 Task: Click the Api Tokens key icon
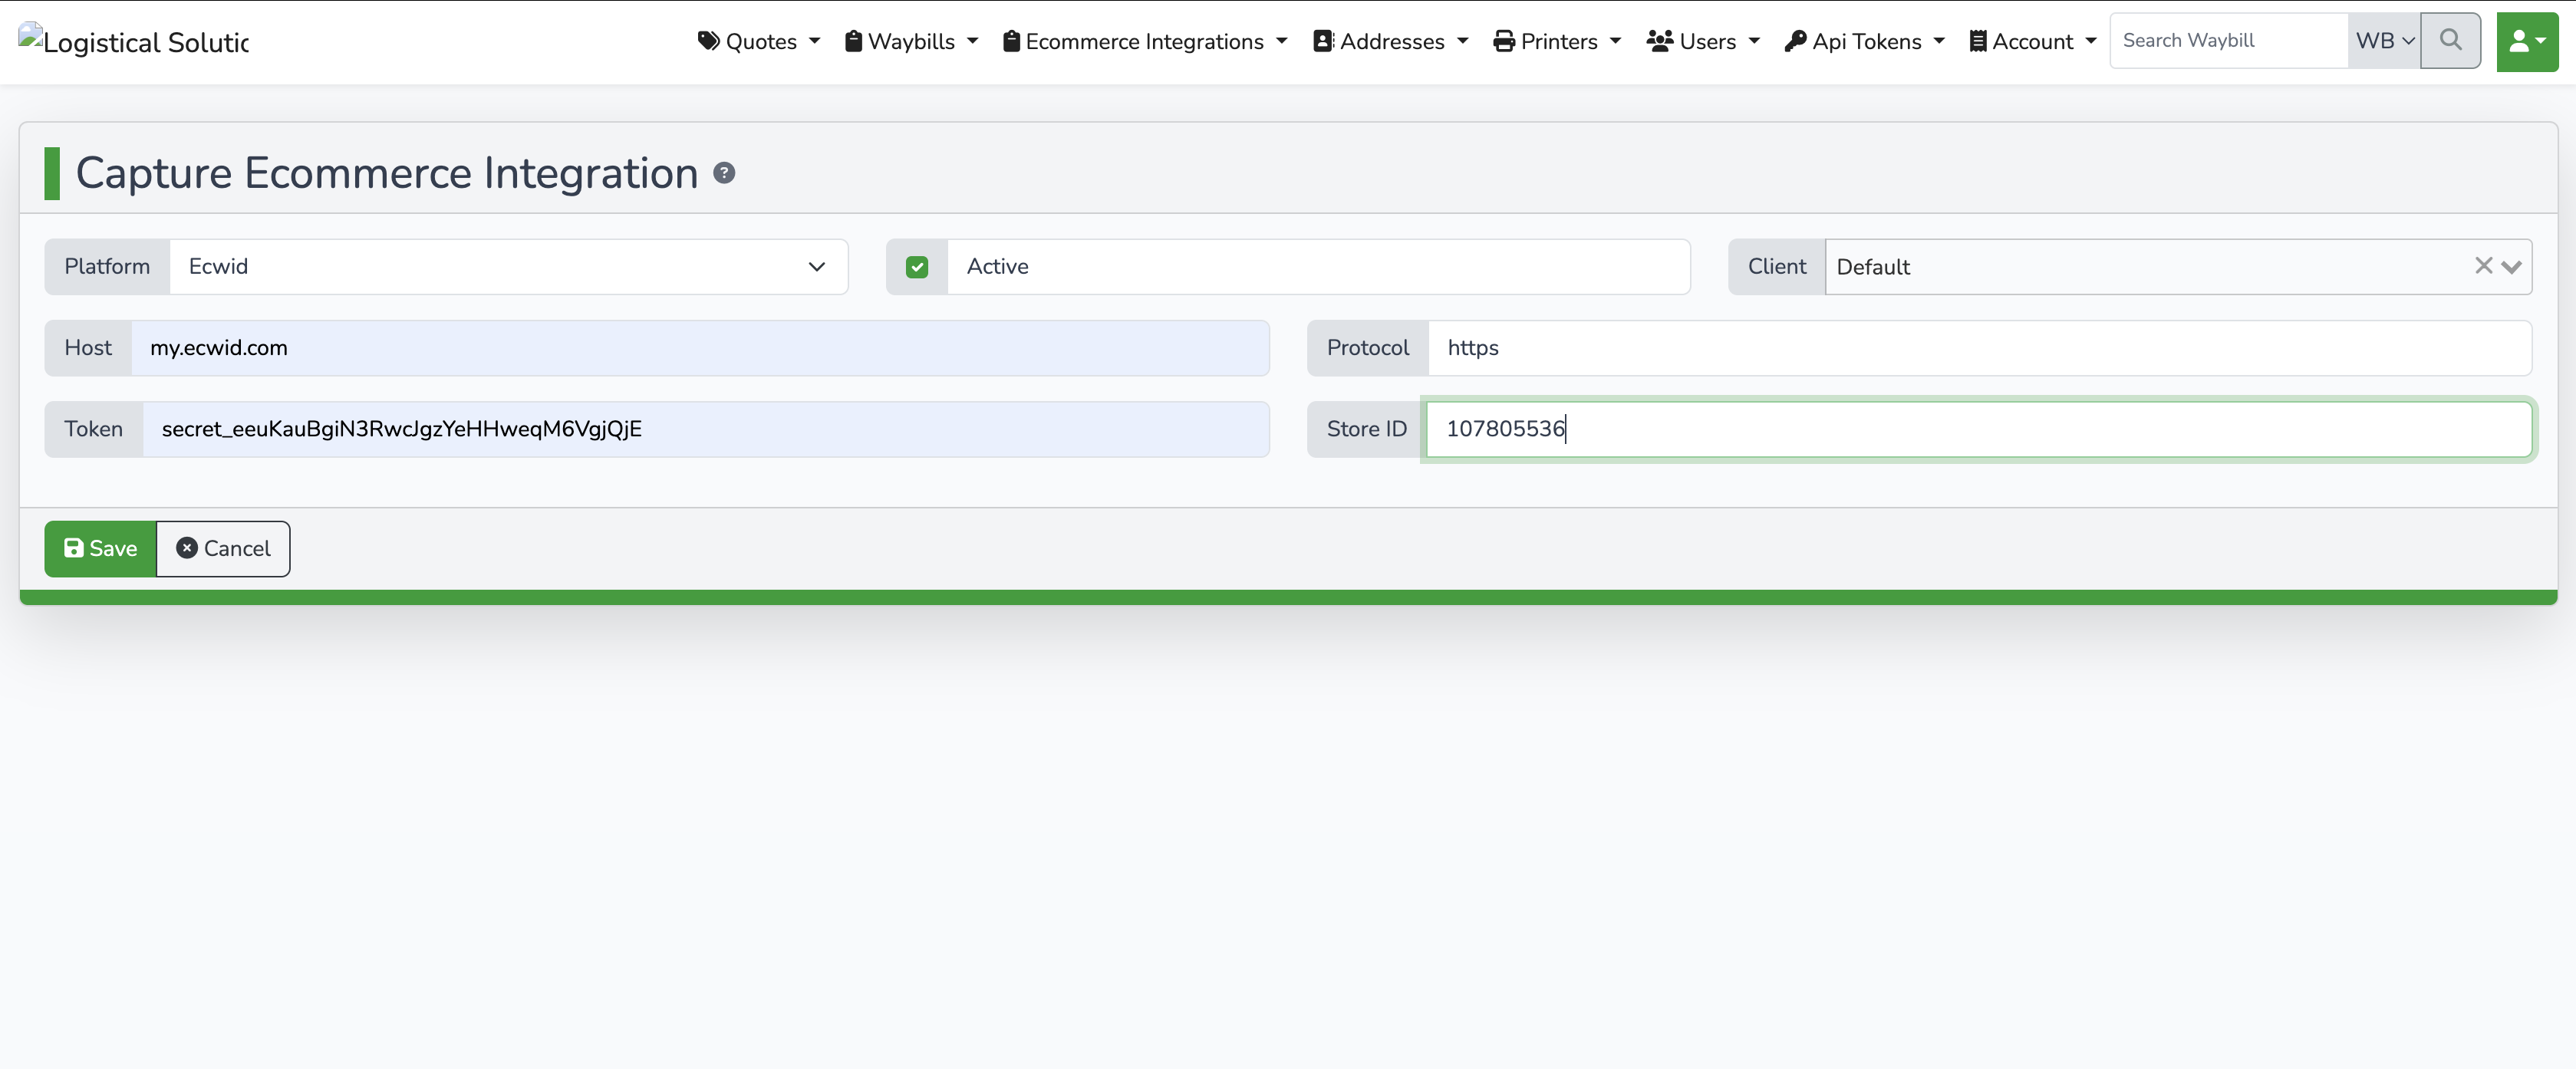(x=1797, y=41)
